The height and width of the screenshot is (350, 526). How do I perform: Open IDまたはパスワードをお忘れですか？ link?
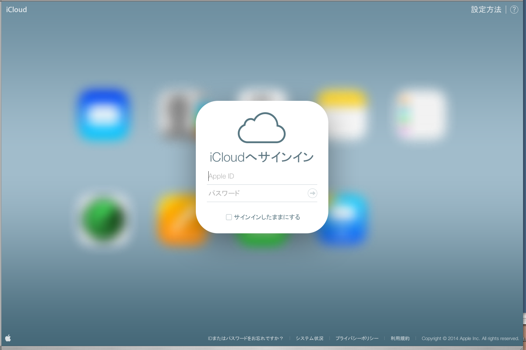pyautogui.click(x=246, y=338)
